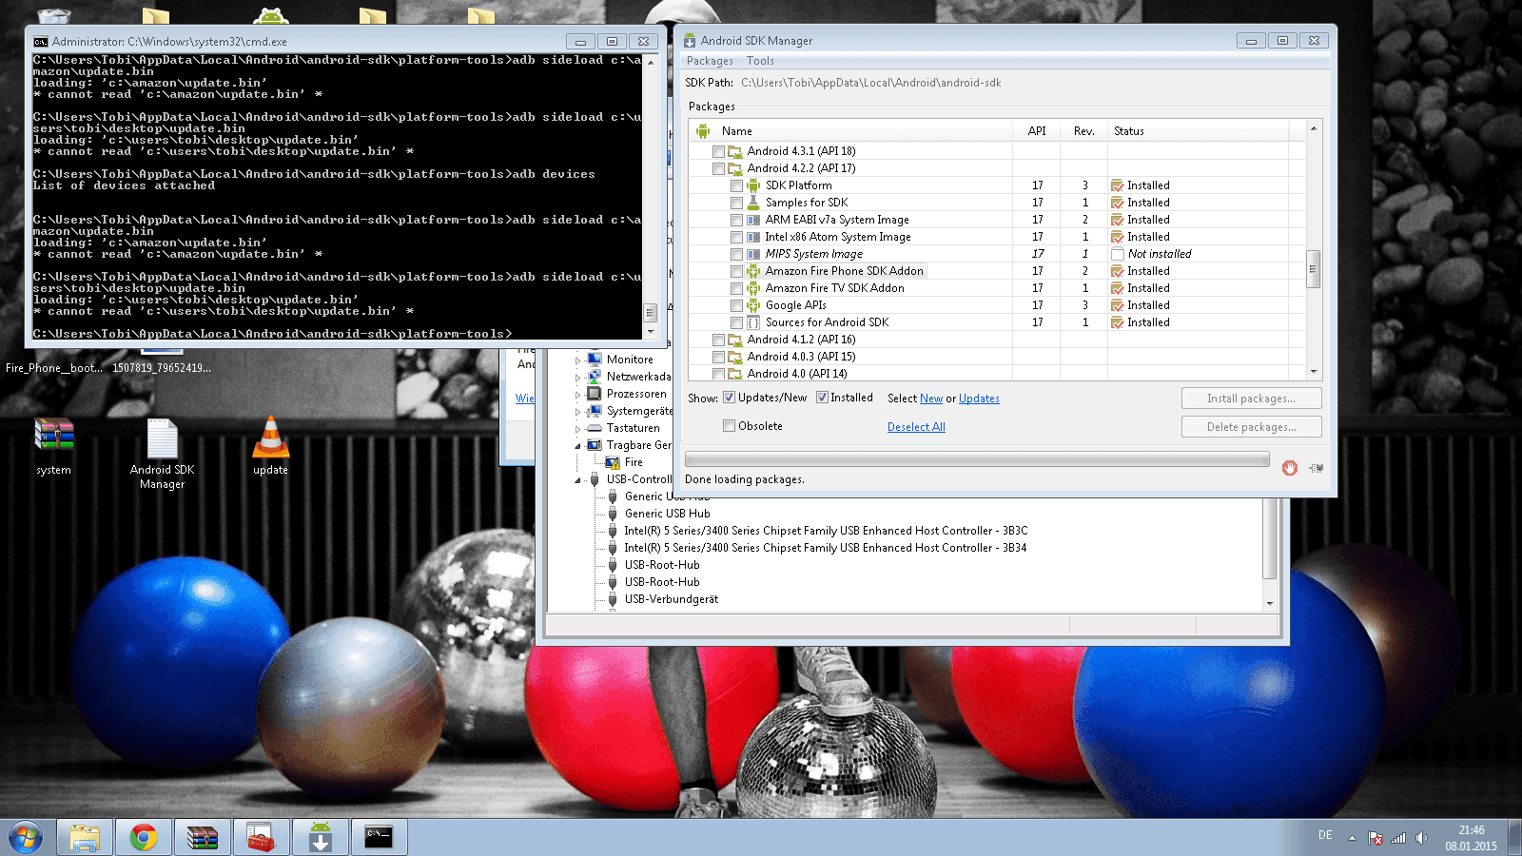Expand the Prozessoren node in Device Manager
This screenshot has height=856, width=1522.
(577, 395)
